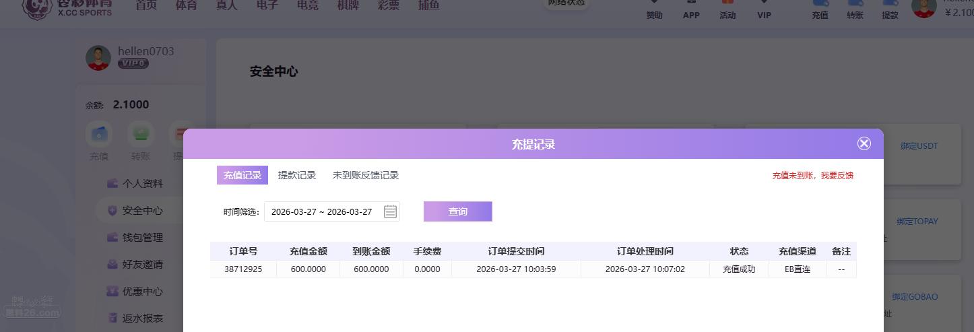Click 绑定TOPAY link
This screenshot has width=974, height=332.
point(917,222)
